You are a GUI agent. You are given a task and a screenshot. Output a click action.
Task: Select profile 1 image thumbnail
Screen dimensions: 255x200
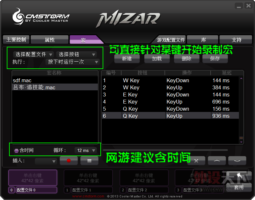coord(88,178)
